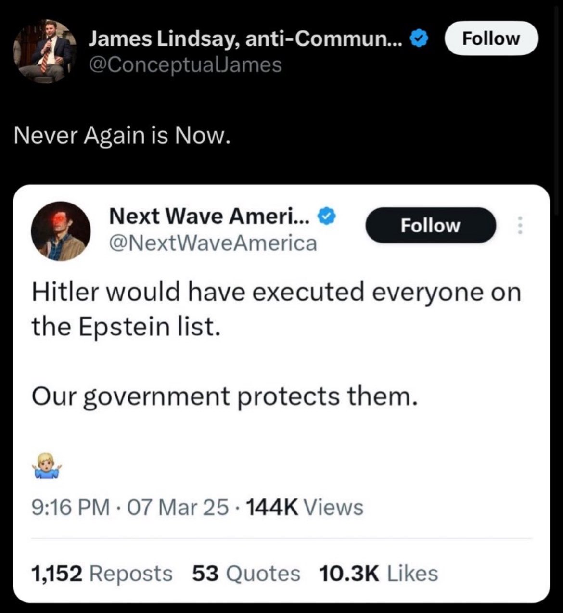View the 1,152 Reposts list
The height and width of the screenshot is (613, 563).
click(x=102, y=574)
